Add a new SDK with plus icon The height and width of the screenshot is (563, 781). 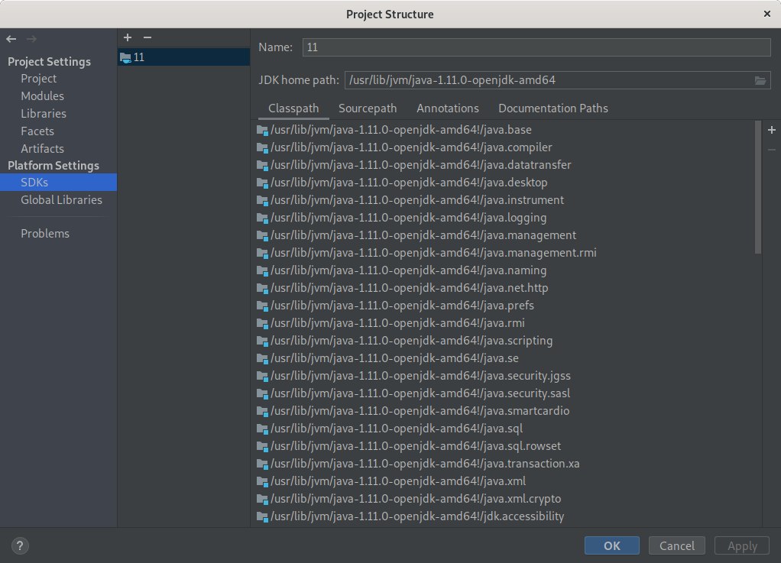pos(128,37)
